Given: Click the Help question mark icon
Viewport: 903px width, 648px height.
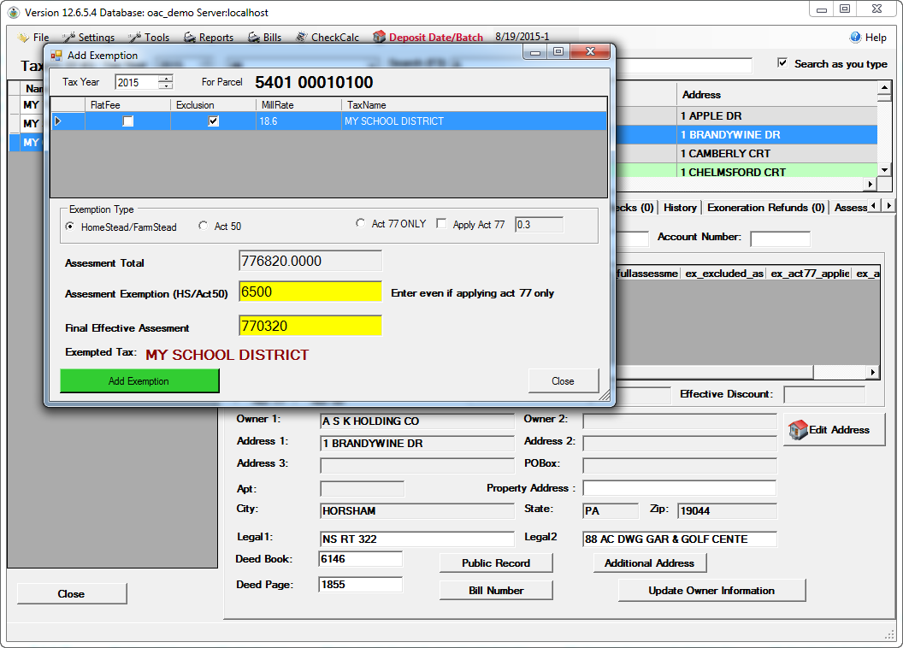Looking at the screenshot, I should click(855, 38).
